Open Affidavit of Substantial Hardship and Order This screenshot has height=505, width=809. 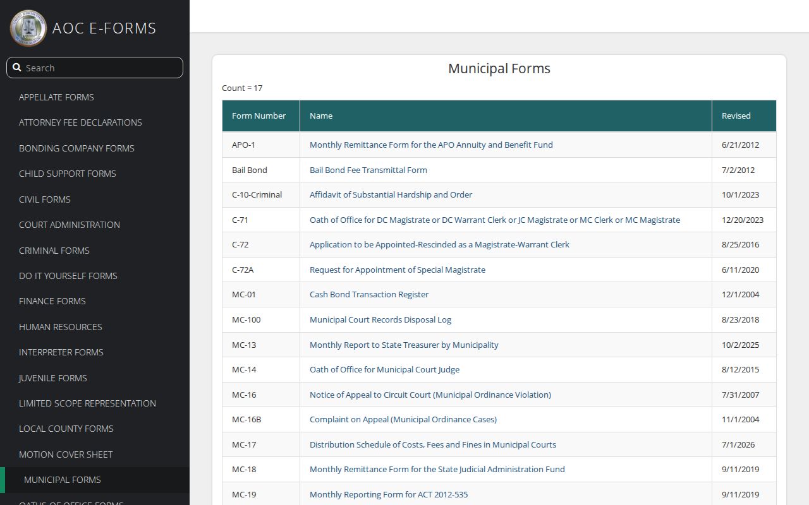(391, 194)
